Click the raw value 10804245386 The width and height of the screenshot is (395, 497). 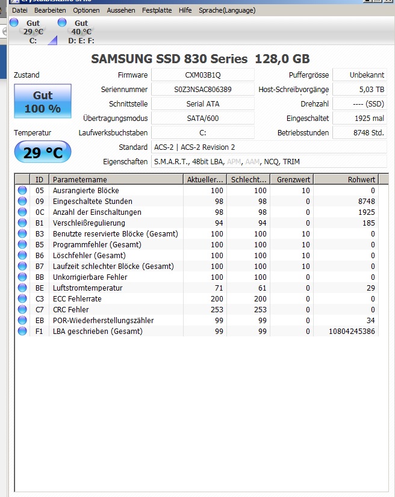tap(352, 331)
